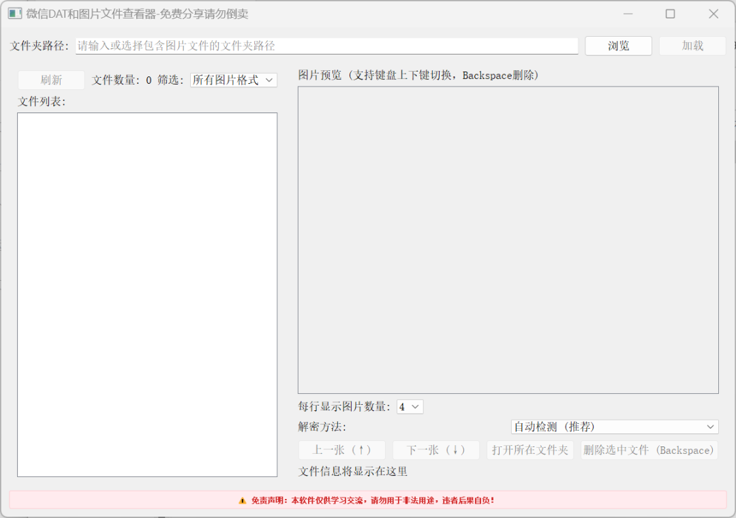
Task: Open the containing folder via 打开所在文件夹
Action: pyautogui.click(x=530, y=449)
